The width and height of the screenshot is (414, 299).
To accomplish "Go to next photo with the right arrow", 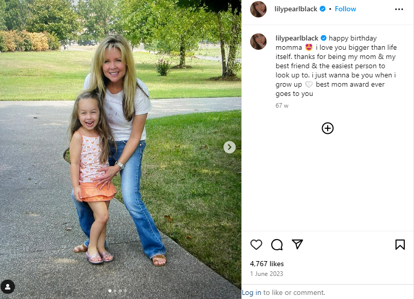I will pos(230,147).
